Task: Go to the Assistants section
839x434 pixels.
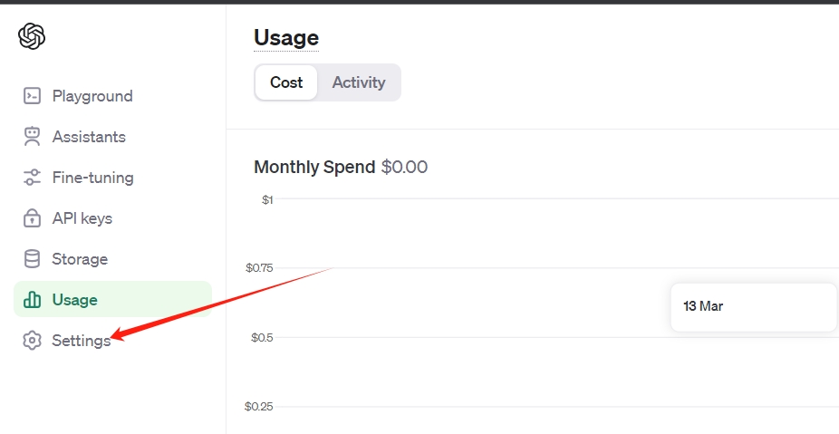Action: pos(89,137)
